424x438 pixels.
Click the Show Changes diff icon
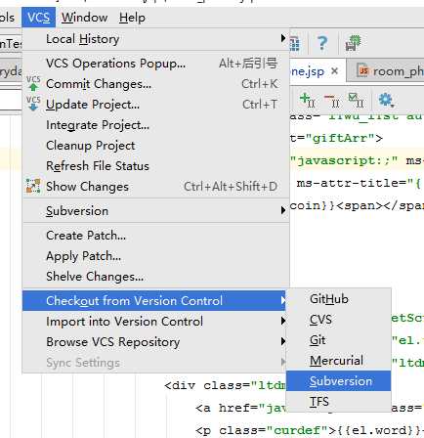[x=33, y=186]
